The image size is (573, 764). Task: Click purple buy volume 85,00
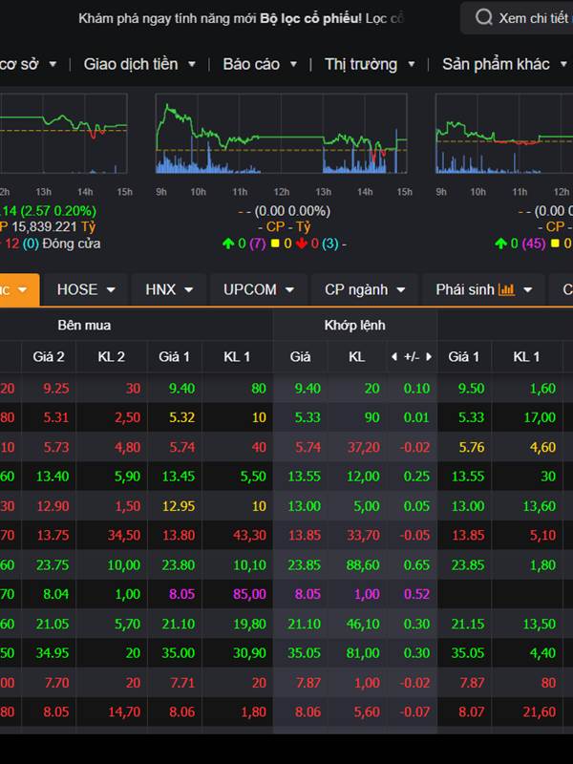coord(249,594)
